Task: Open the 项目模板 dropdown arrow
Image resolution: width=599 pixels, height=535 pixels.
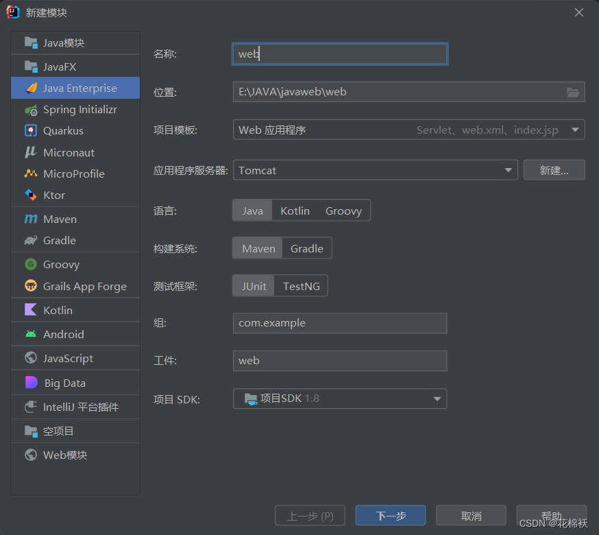Action: point(575,130)
